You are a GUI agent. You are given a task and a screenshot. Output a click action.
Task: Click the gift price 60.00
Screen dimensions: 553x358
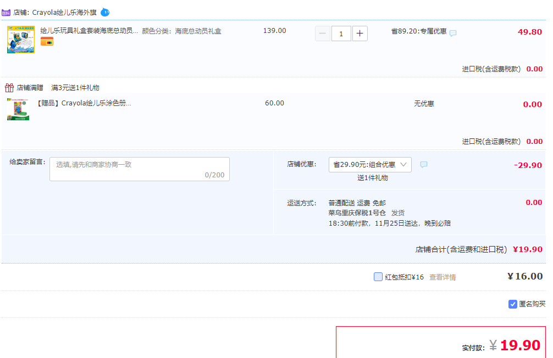274,103
